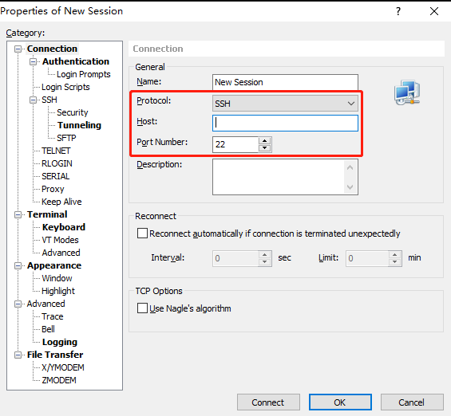Collapse the Connection tree node

coord(18,49)
